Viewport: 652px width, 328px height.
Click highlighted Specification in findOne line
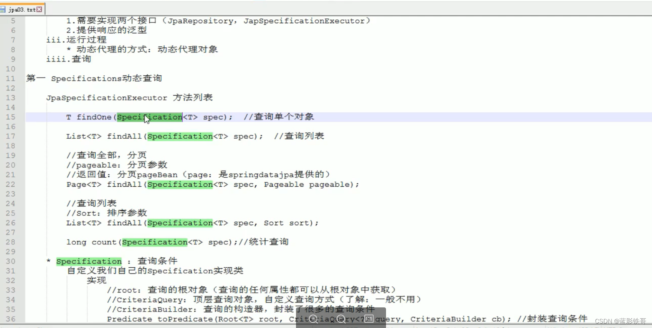[150, 117]
